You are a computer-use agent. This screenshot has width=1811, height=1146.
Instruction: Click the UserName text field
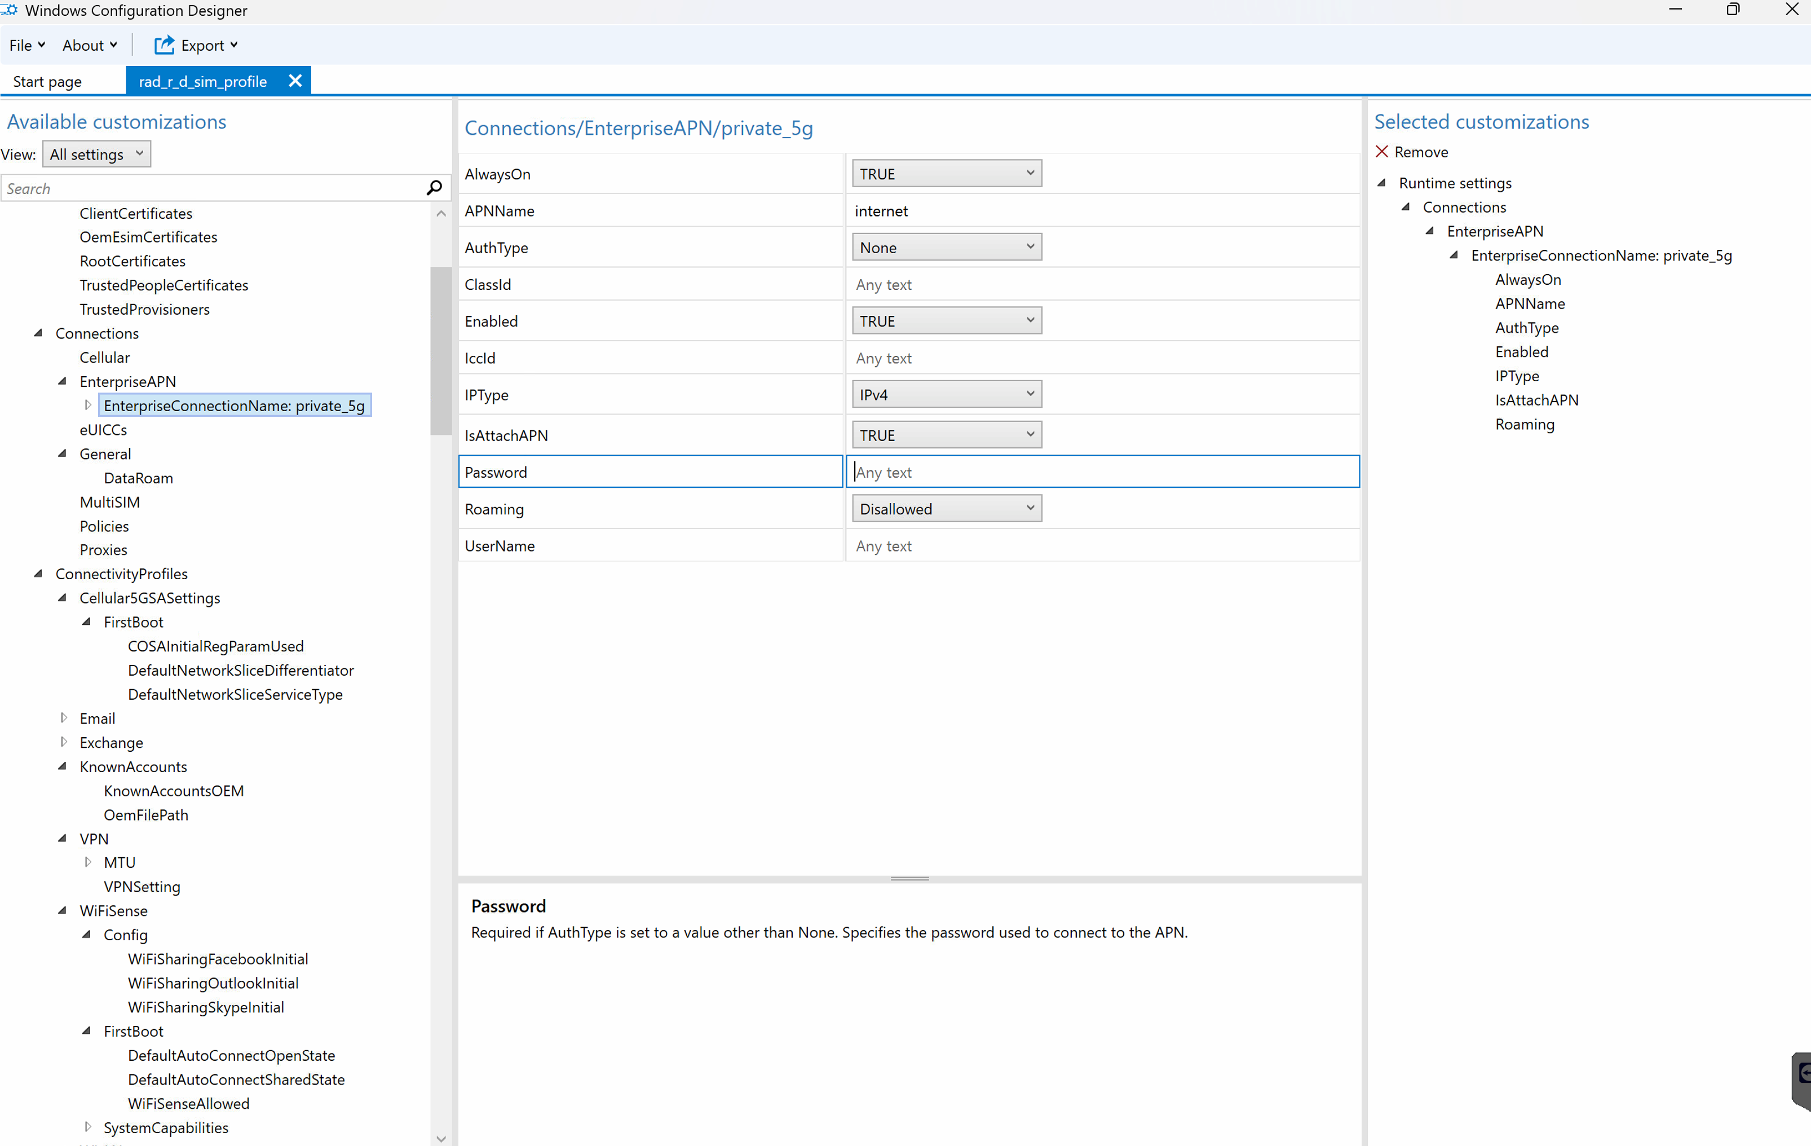[1102, 546]
